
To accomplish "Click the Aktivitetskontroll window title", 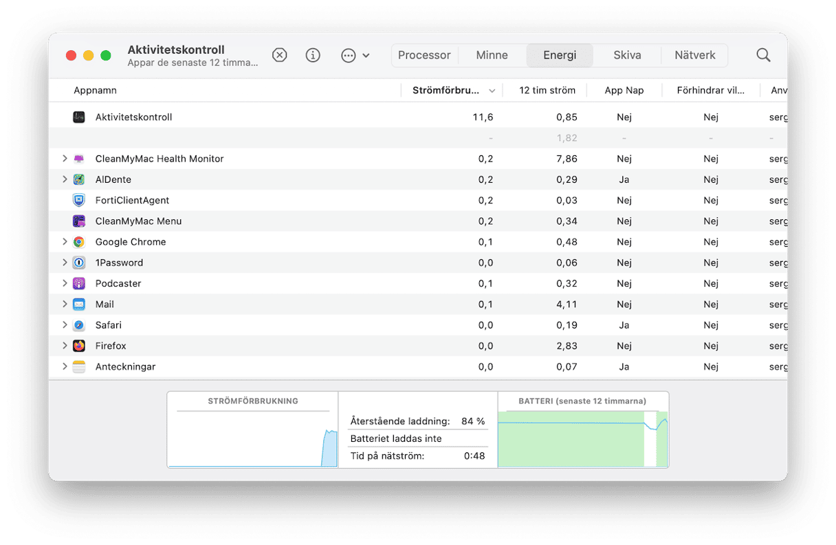I will point(176,50).
